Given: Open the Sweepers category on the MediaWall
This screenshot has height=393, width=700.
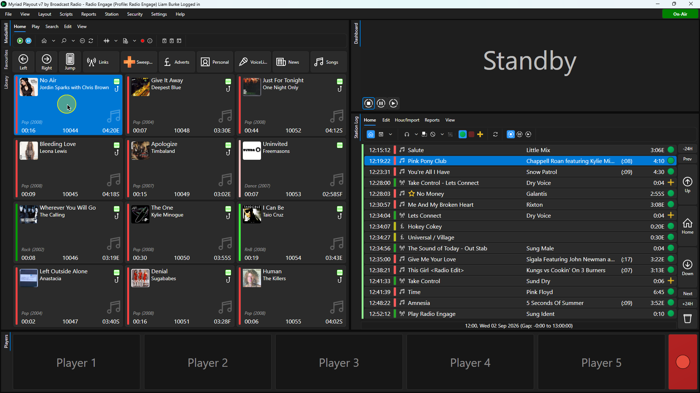Looking at the screenshot, I should [x=139, y=62].
